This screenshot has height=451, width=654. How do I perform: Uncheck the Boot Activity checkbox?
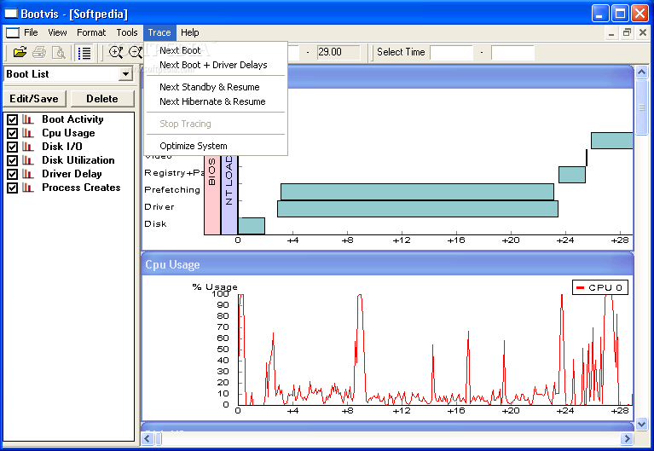(12, 119)
